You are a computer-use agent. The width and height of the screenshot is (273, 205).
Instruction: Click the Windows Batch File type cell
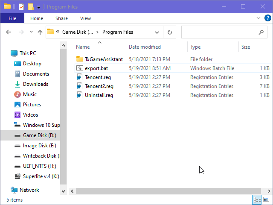(x=212, y=68)
